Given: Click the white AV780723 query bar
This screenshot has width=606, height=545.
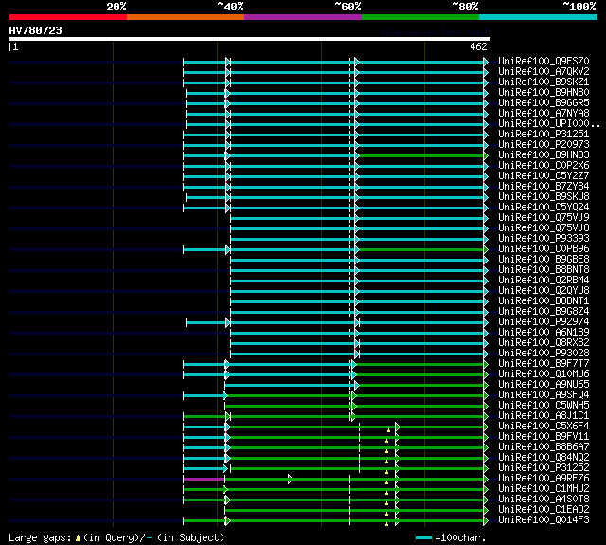Looking at the screenshot, I should pos(250,39).
